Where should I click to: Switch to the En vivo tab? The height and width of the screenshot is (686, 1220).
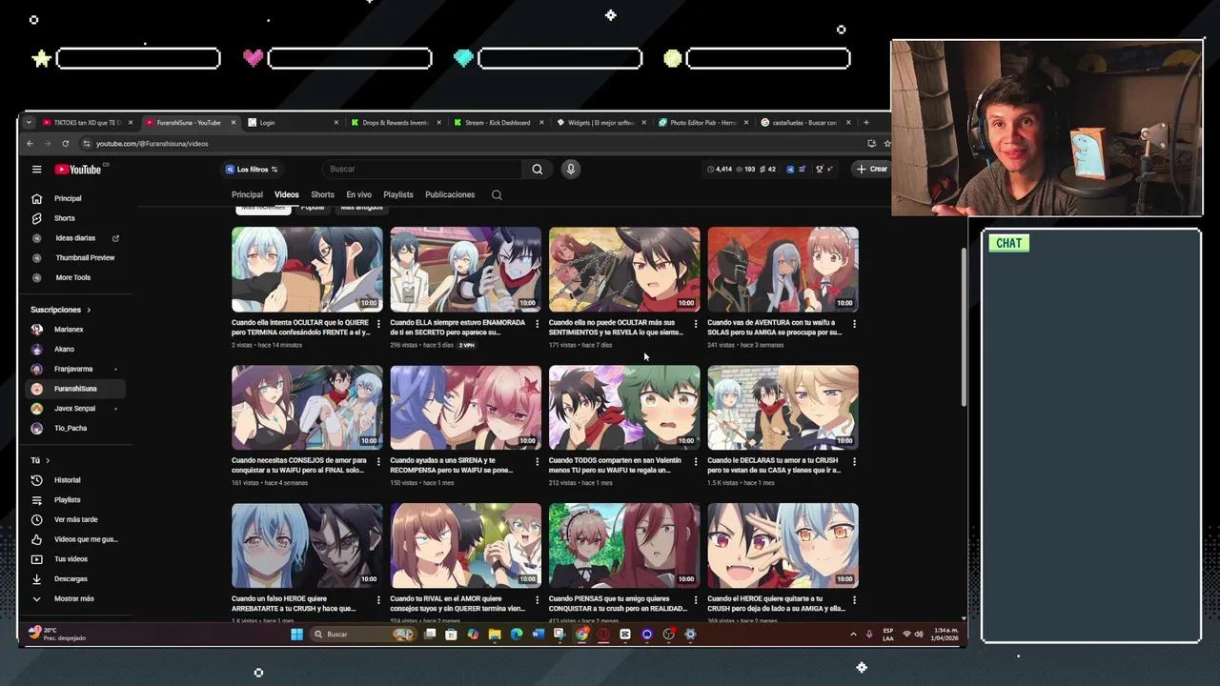(358, 194)
